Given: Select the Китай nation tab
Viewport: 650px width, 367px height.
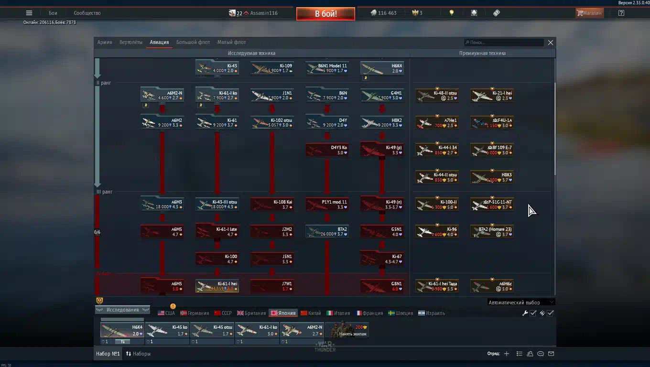Looking at the screenshot, I should pyautogui.click(x=311, y=313).
